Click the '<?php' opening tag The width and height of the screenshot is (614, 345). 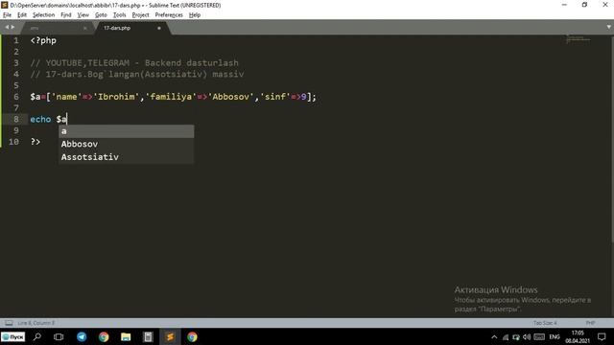tap(43, 40)
